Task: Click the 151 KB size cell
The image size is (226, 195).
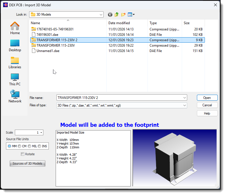Action: (197, 51)
